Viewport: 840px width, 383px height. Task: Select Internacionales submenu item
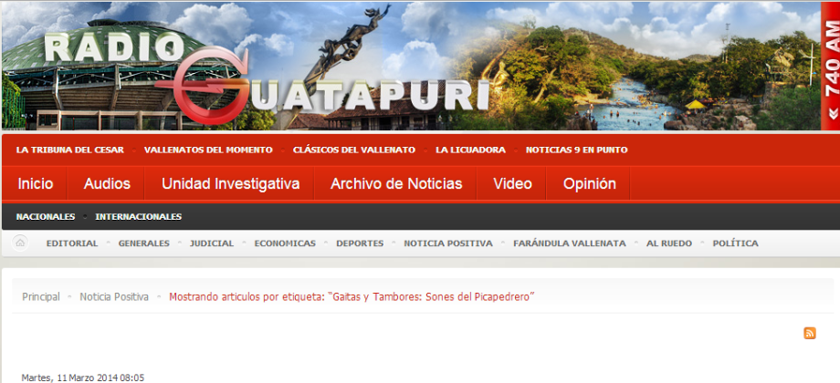pyautogui.click(x=138, y=217)
